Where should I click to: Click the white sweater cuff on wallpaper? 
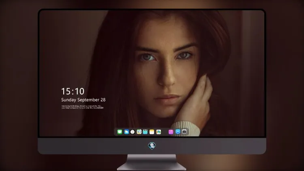point(186,128)
